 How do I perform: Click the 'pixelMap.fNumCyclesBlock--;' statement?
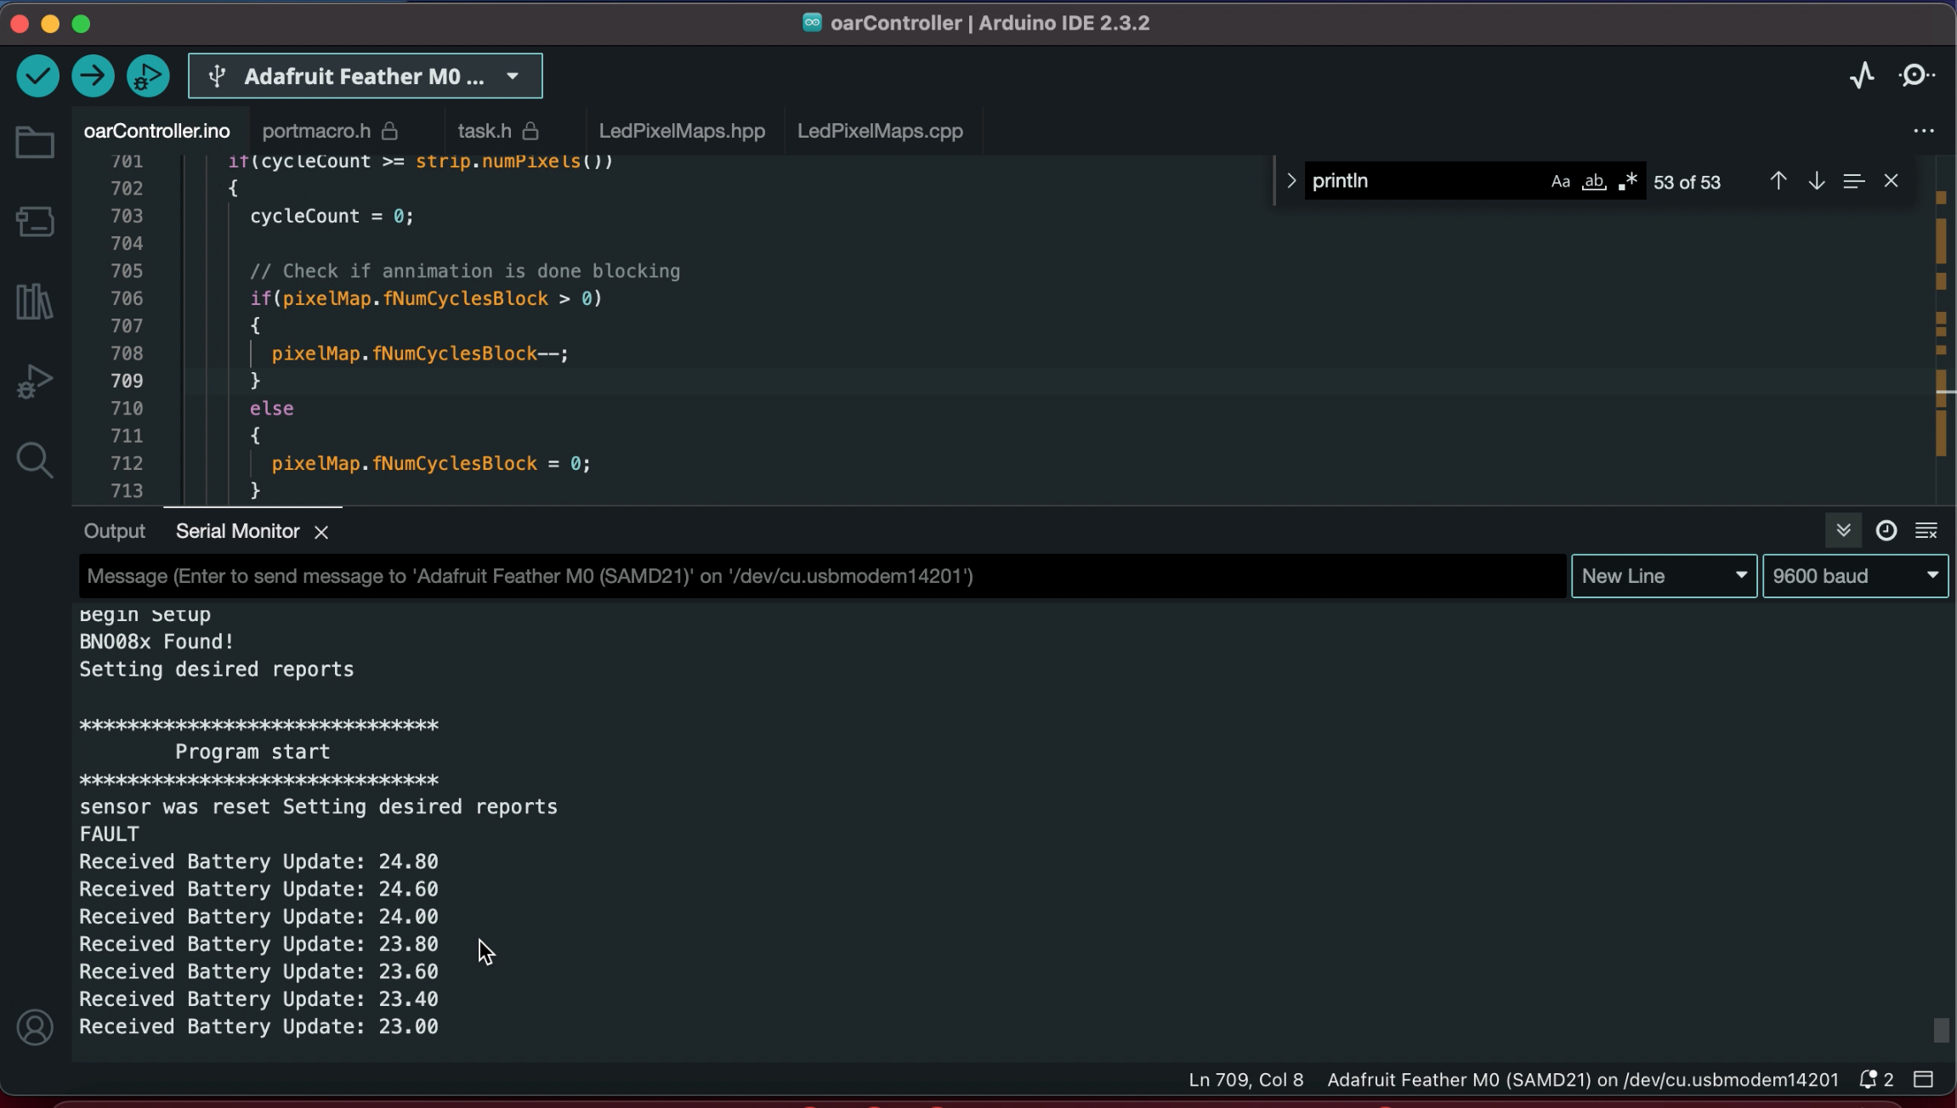(420, 353)
